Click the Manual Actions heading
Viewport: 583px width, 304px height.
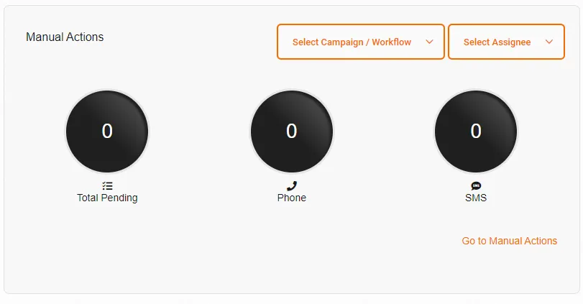point(65,37)
